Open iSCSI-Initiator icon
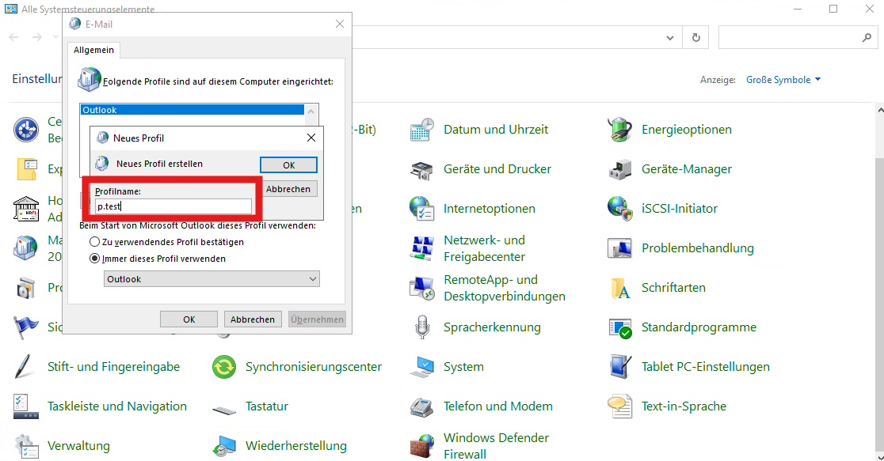 (x=619, y=209)
